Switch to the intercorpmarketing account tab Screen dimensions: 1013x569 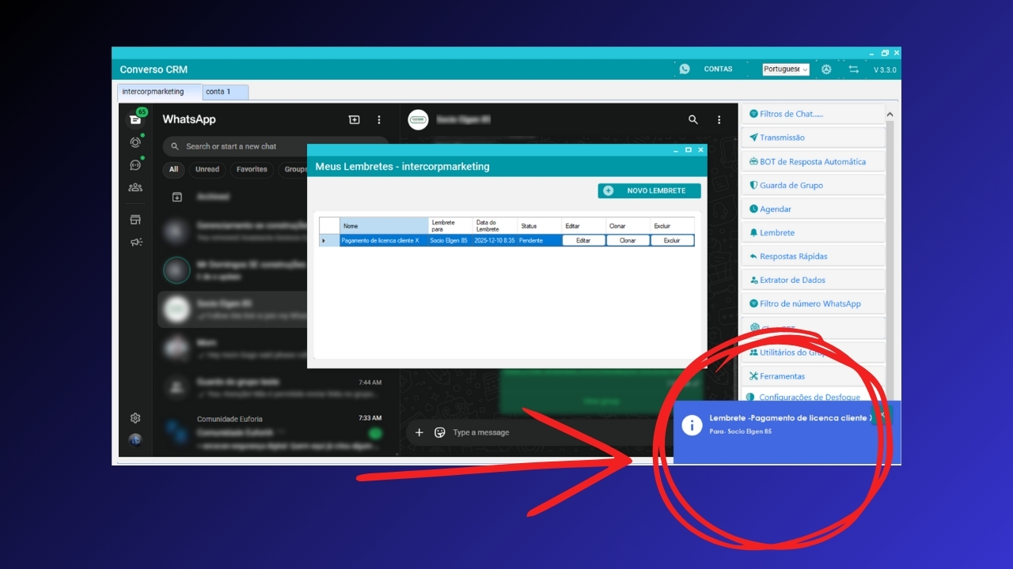click(x=160, y=92)
